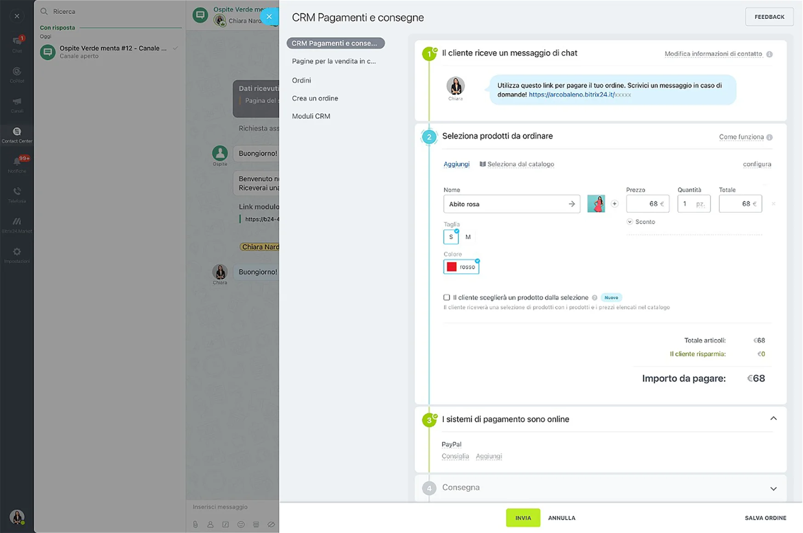803x533 pixels.
Task: Expand the Consegna section
Action: [x=773, y=489]
